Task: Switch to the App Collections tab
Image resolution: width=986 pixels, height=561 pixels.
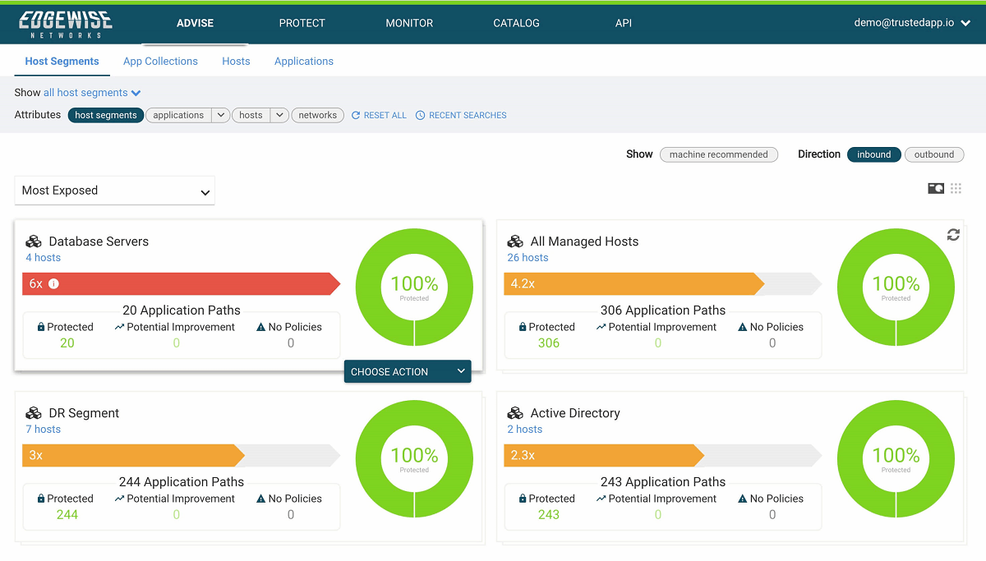Action: [160, 61]
